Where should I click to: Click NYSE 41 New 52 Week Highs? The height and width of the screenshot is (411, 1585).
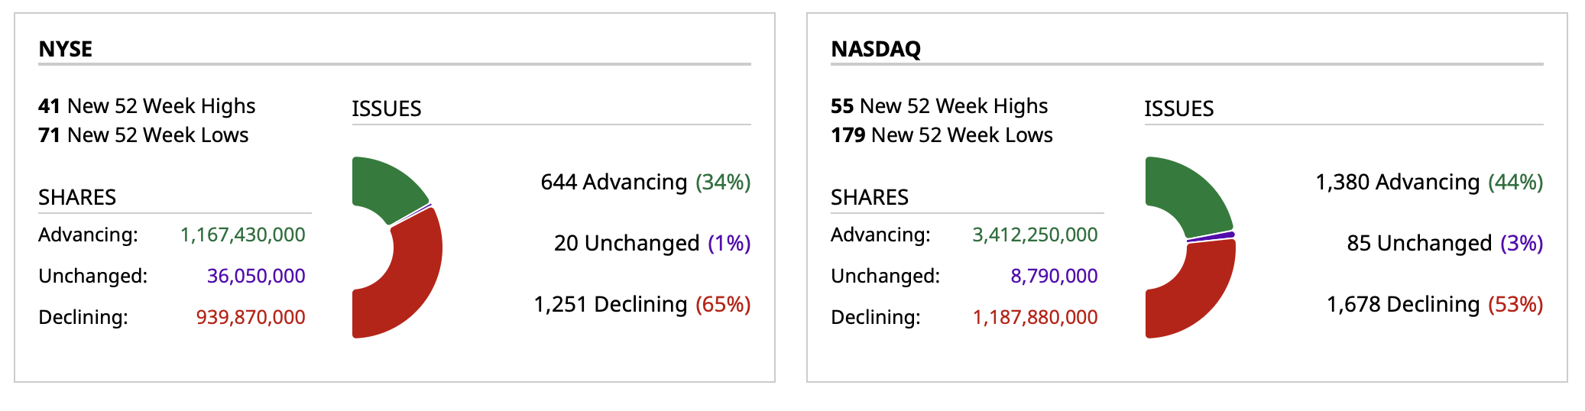tap(147, 105)
